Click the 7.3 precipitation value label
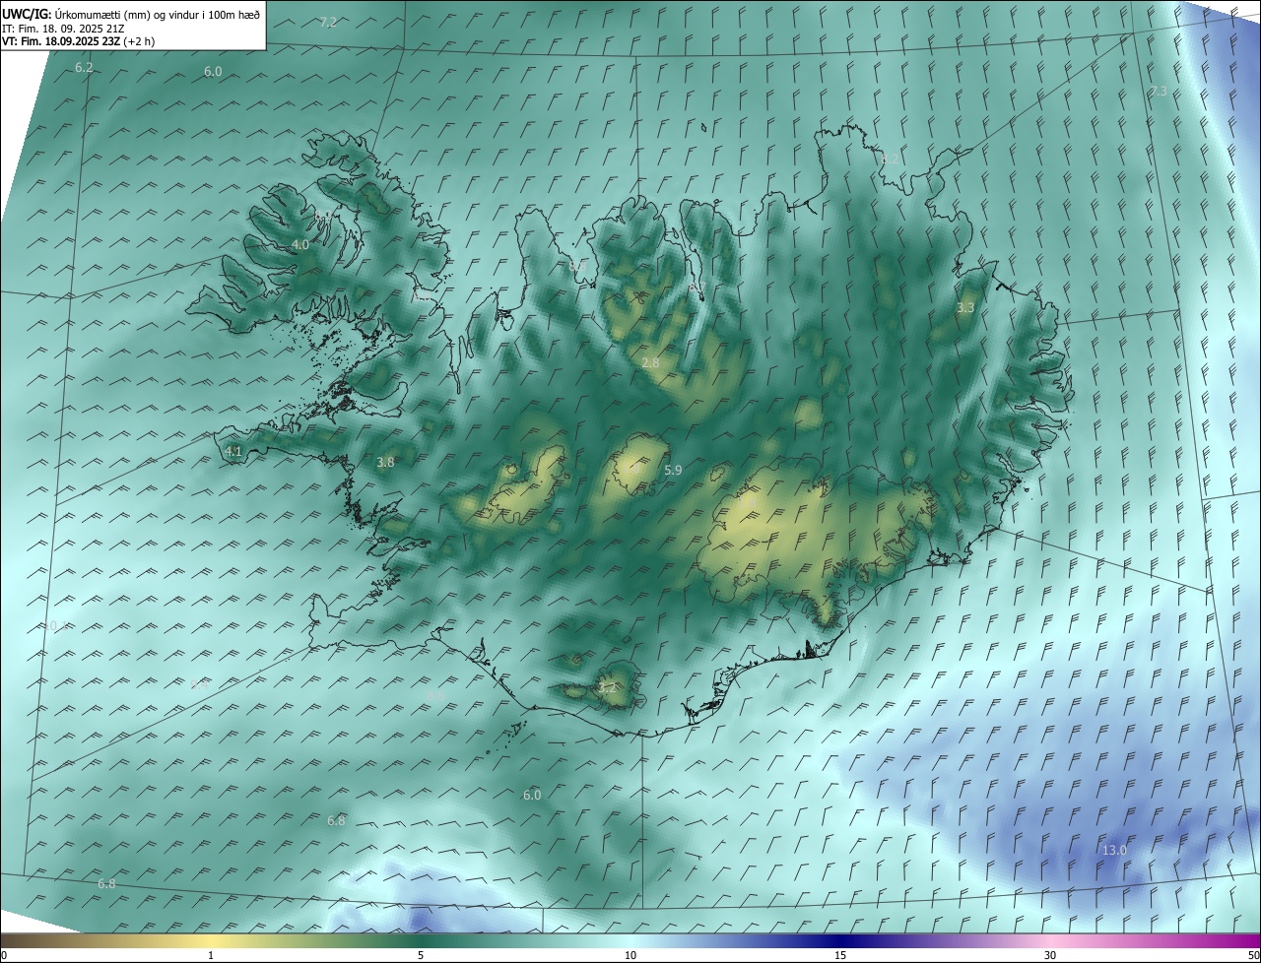 point(1158,92)
